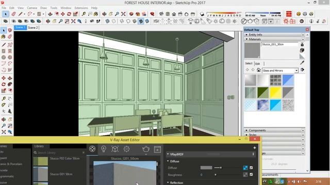Click the Diffuse texture map slot
Screen dimensions: 330x185
[x=245, y=168]
